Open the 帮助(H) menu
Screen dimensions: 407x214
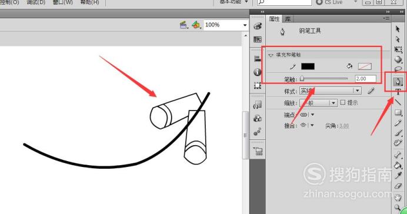pos(89,2)
